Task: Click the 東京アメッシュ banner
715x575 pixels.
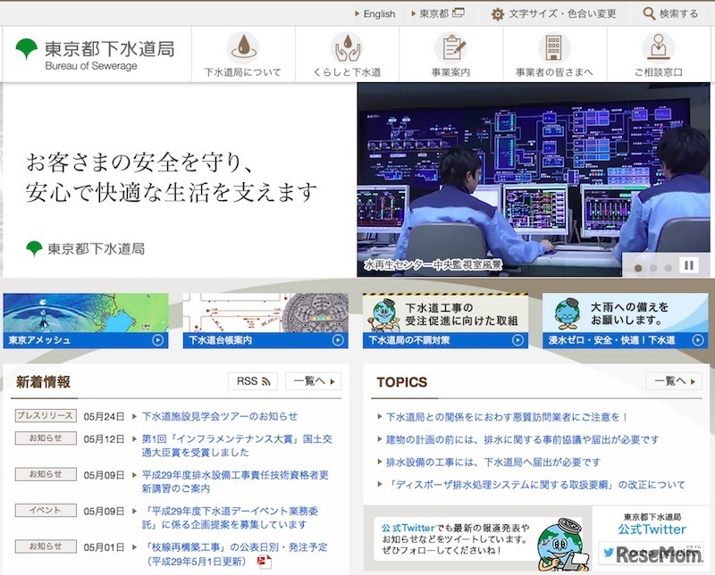Action: pos(85,317)
